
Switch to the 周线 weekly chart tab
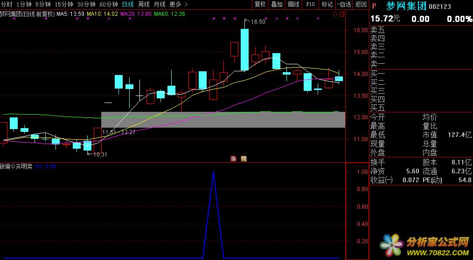click(144, 4)
